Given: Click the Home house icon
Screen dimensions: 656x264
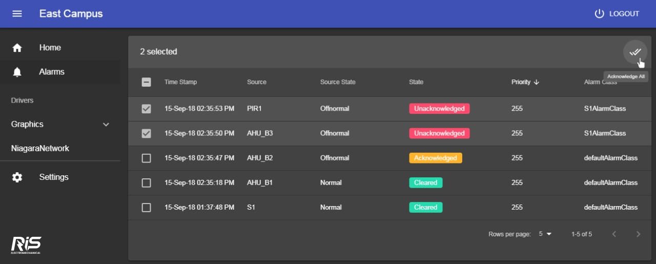Looking at the screenshot, I should 17,48.
